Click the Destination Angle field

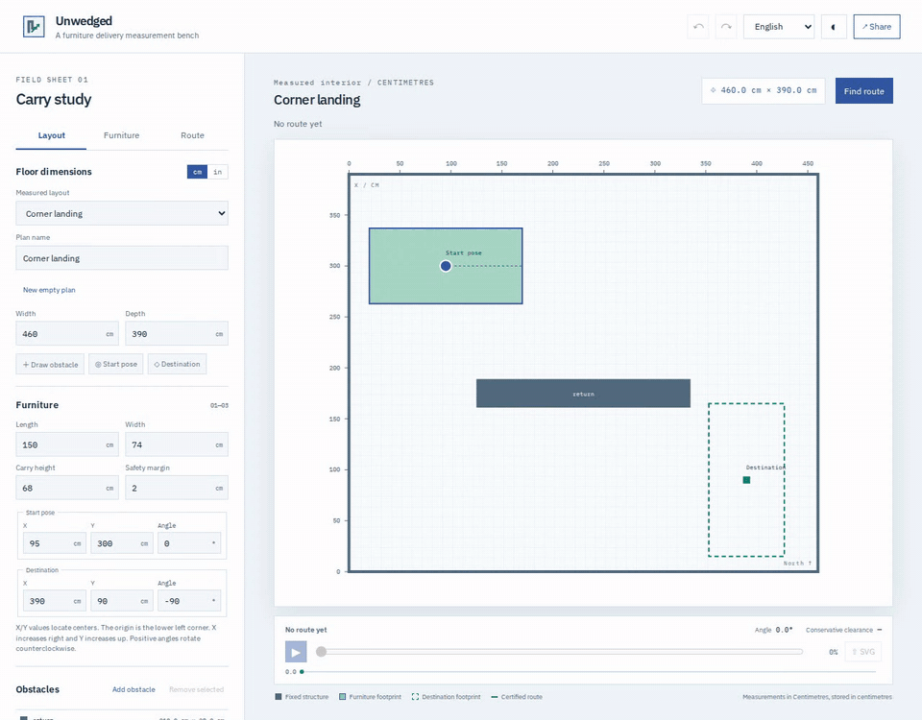click(189, 601)
